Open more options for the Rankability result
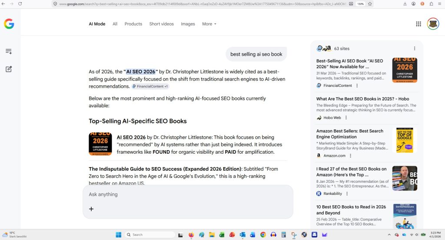 [x=347, y=194]
